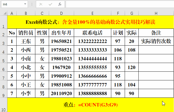This screenshot has width=174, height=112.
Task: Click phone cell '13666666666'
Action: click(93, 76)
